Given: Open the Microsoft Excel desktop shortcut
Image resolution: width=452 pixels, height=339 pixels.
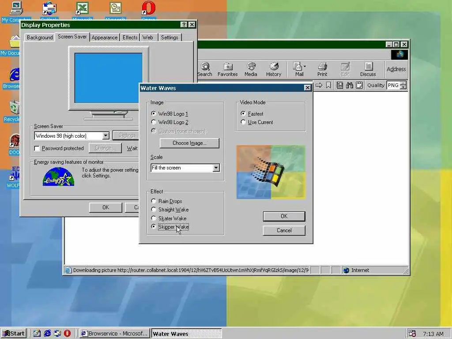Looking at the screenshot, I should (x=82, y=11).
